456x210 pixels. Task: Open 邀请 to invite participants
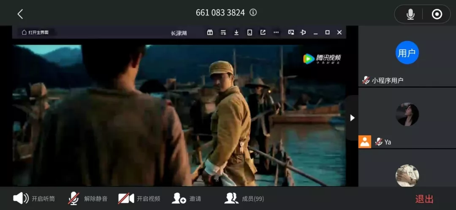[x=187, y=199]
